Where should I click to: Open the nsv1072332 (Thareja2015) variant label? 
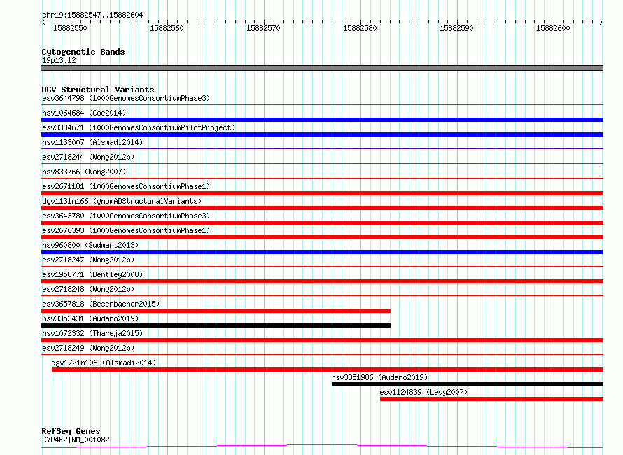click(92, 333)
